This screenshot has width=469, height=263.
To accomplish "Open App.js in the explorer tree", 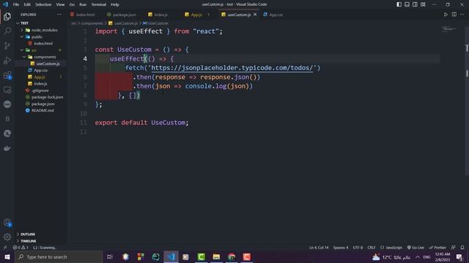I will coord(40,77).
